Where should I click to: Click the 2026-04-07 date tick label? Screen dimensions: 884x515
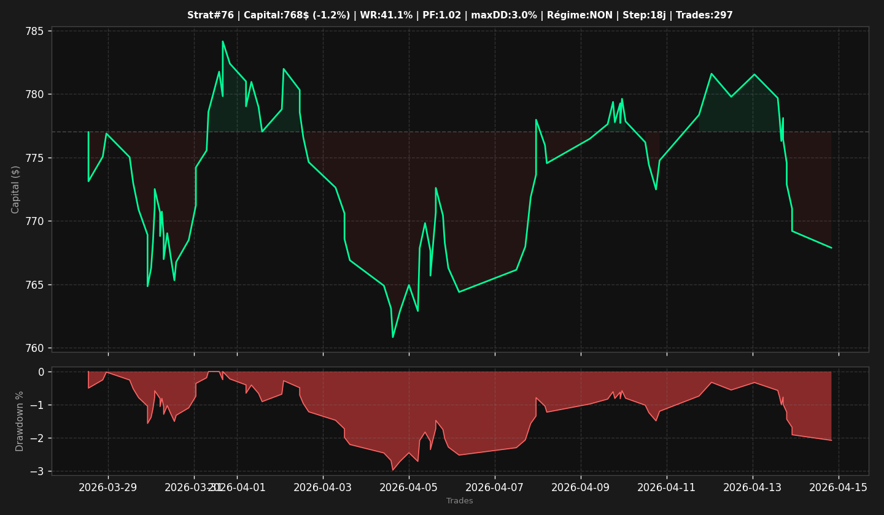[x=495, y=487]
